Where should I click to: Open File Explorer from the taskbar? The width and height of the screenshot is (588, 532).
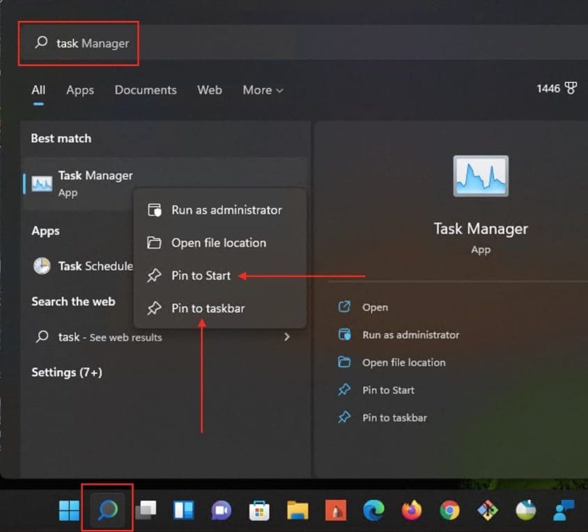tap(297, 511)
